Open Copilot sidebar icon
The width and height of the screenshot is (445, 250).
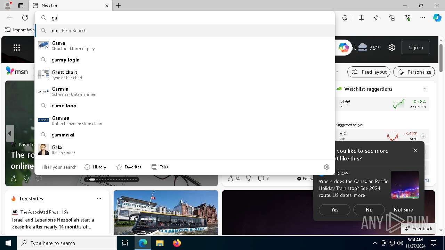click(437, 18)
